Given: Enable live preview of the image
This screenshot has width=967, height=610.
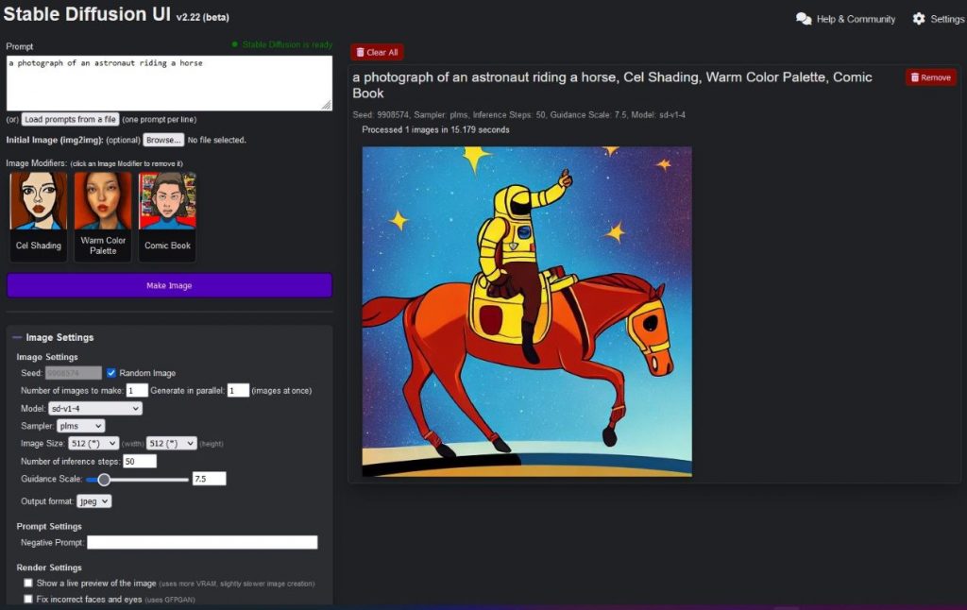Looking at the screenshot, I should [x=29, y=584].
